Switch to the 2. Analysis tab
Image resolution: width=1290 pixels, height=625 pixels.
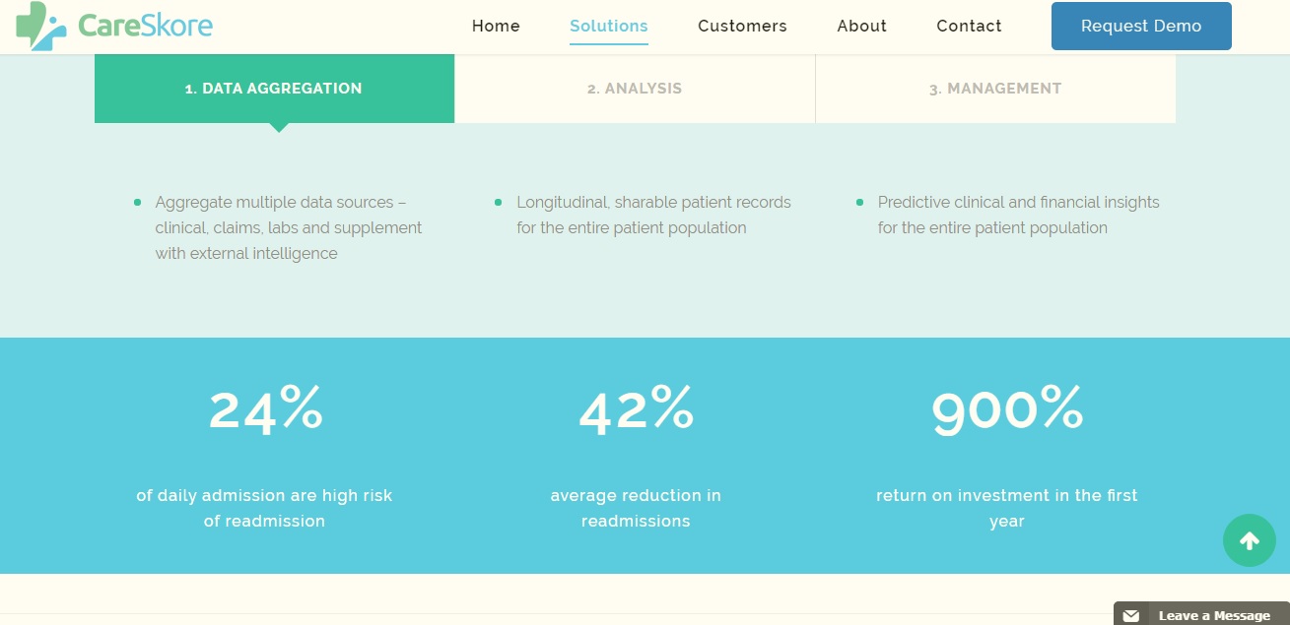point(635,89)
